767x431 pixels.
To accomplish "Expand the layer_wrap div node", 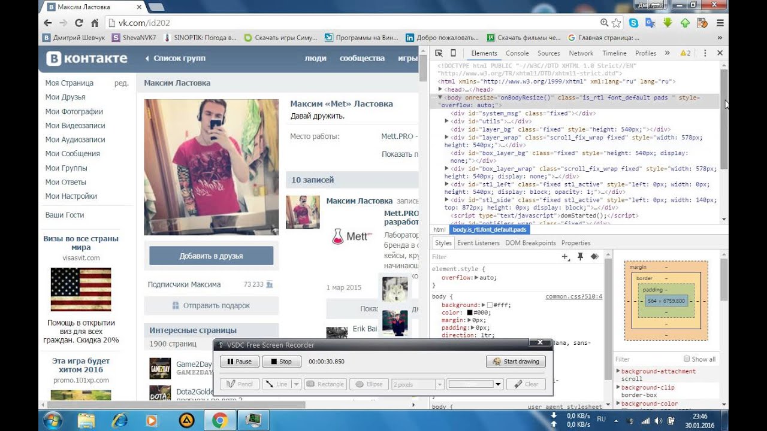I will [x=447, y=137].
